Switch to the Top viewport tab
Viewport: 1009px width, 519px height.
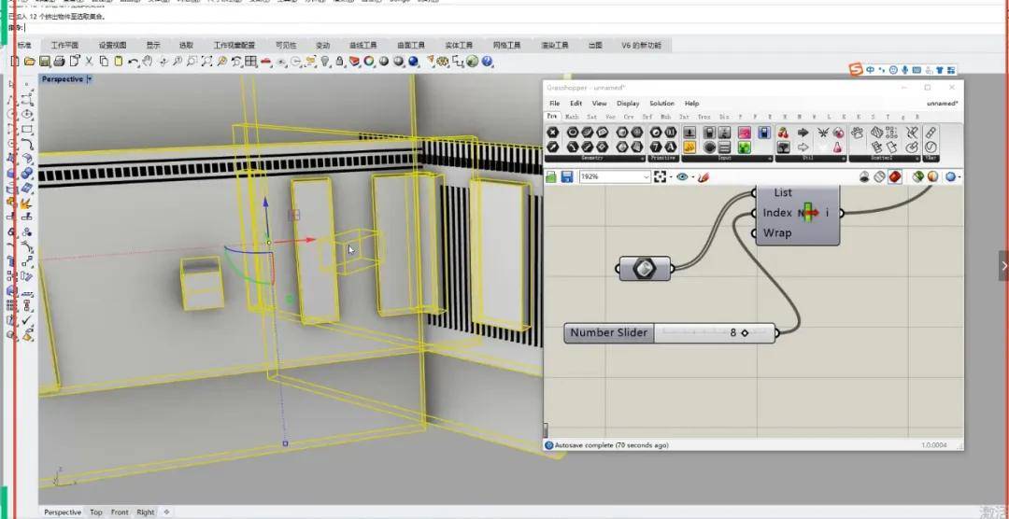click(x=96, y=512)
